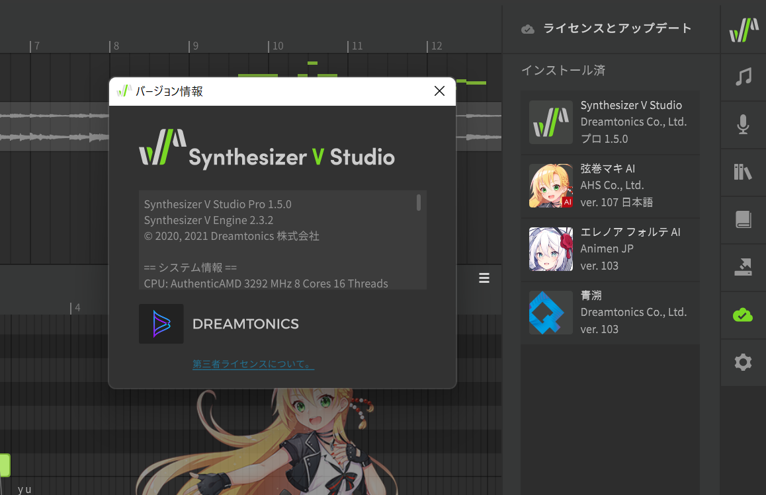Viewport: 766px width, 495px height.
Task: Click the Synthesizer V logo in the sidebar
Action: (744, 30)
